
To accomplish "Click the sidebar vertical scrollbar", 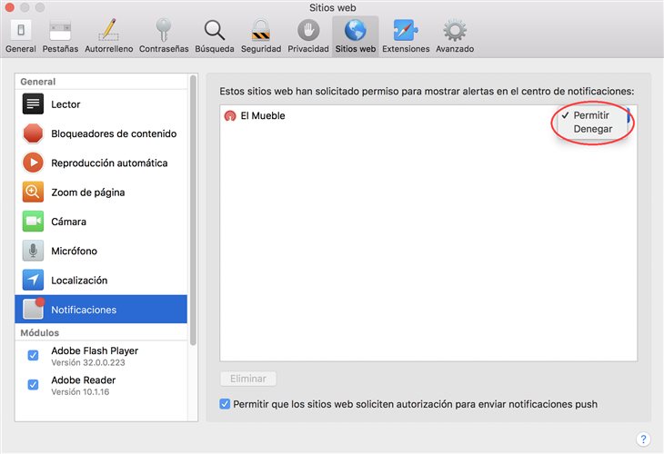I will 193,211.
